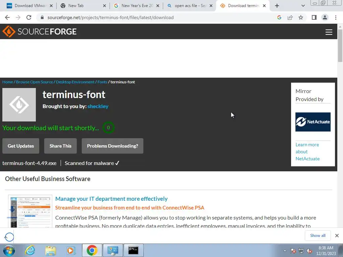Click the muted volume tray icon

309,251
